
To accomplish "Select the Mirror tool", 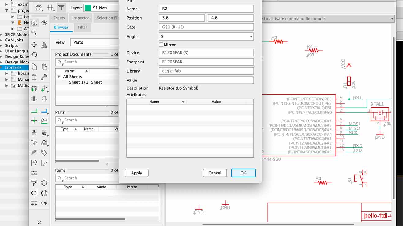I will coord(44,45).
